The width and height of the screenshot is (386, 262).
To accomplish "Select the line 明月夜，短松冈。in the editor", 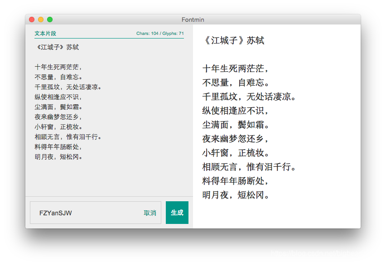I will click(58, 156).
